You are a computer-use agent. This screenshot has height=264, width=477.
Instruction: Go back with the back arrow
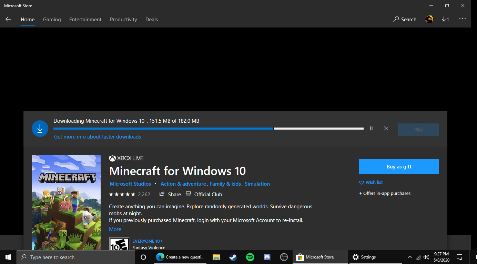[8, 20]
